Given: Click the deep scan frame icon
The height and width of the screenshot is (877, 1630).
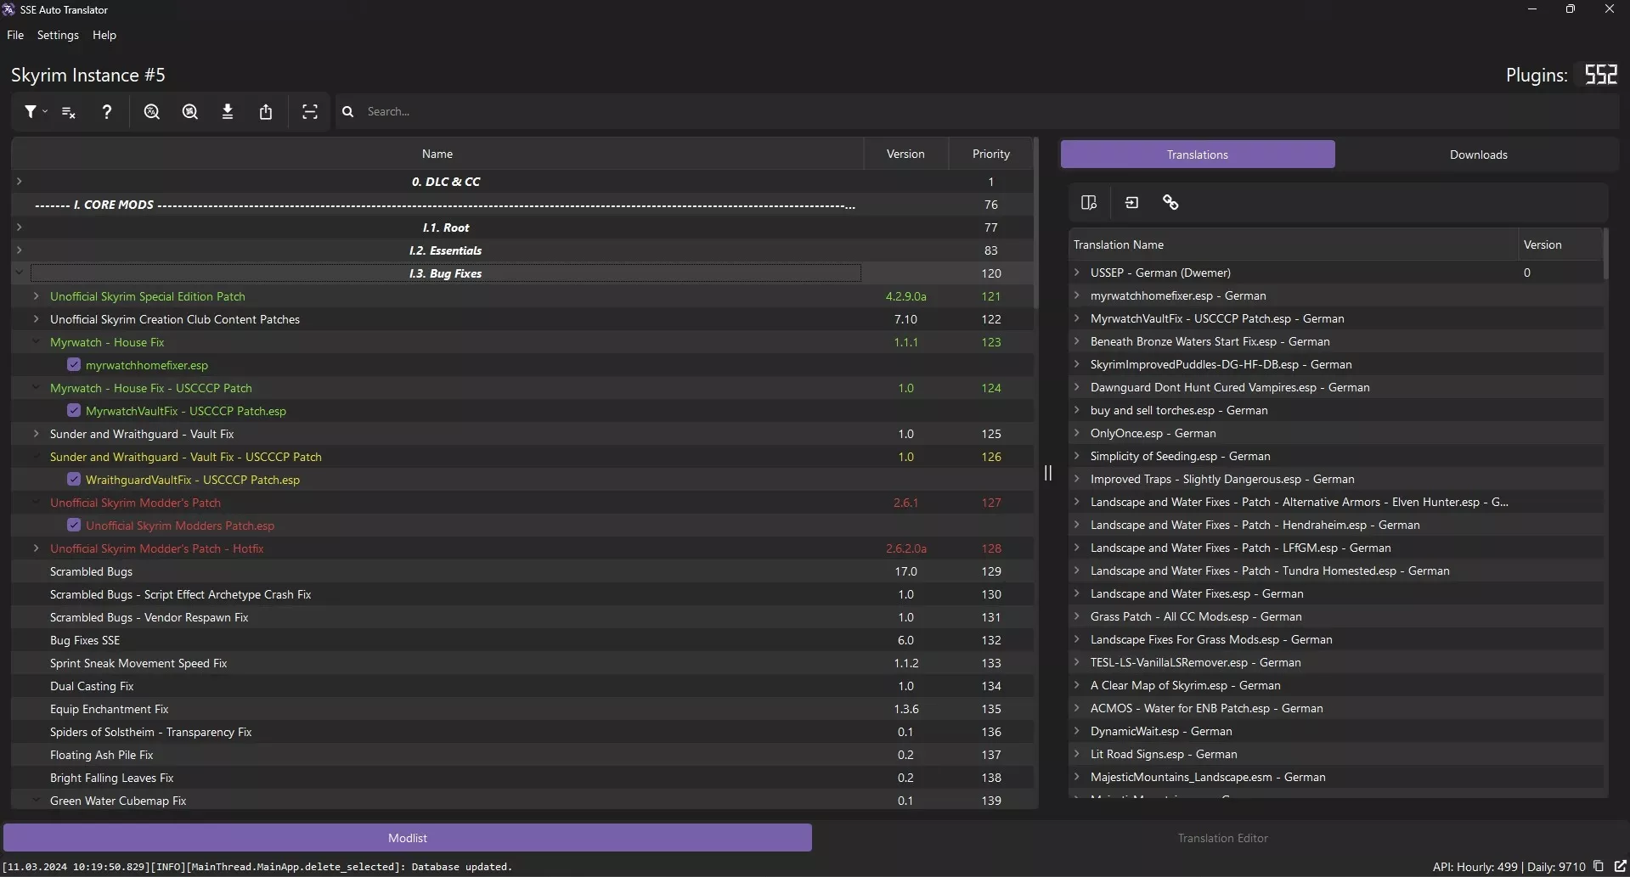Looking at the screenshot, I should pos(310,111).
